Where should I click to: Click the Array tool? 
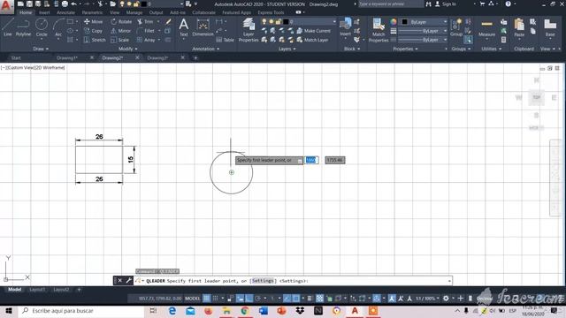pos(146,40)
